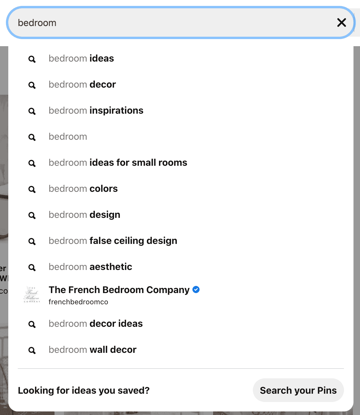
Task: Click the verified badge next to The French Bedroom Company
Action: coord(196,289)
